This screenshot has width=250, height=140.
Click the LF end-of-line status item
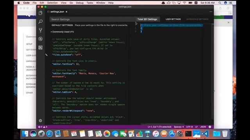tap(196, 127)
